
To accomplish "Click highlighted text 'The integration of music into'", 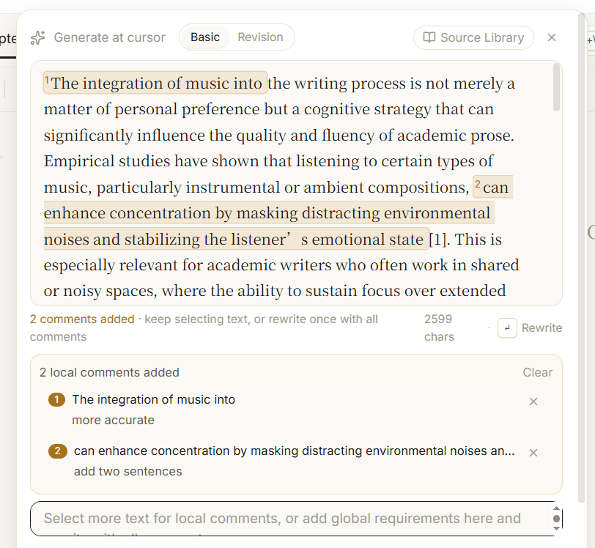I will (x=155, y=83).
